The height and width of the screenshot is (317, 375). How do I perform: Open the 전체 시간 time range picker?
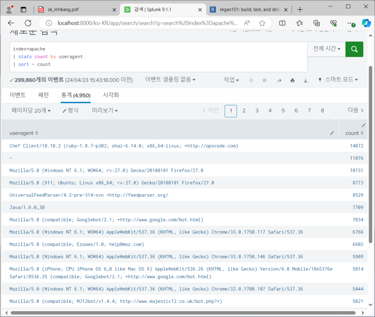326,49
